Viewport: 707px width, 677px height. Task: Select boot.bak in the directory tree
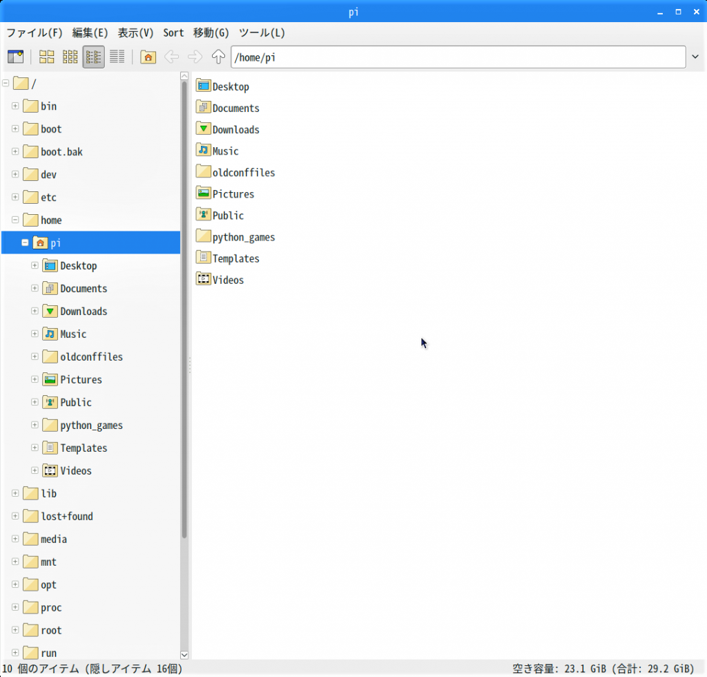[x=61, y=152]
